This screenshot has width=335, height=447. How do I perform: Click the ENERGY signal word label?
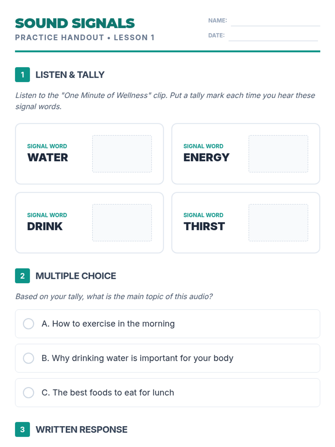206,158
